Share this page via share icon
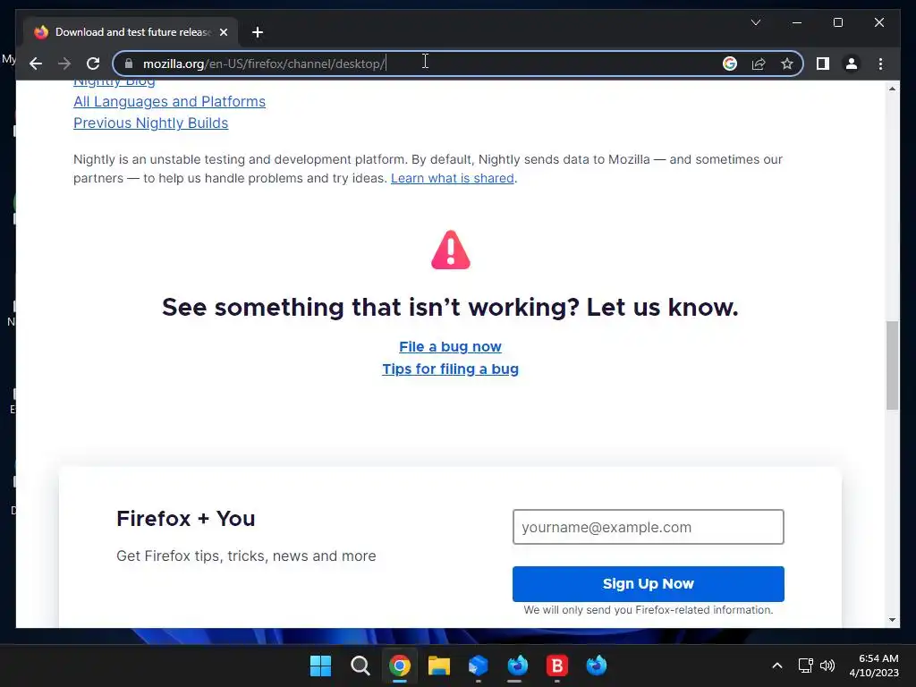Screen dimensions: 916x687 pos(759,64)
